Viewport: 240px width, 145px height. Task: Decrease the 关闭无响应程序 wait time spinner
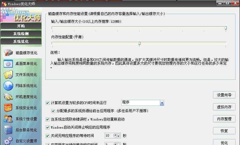(118, 135)
